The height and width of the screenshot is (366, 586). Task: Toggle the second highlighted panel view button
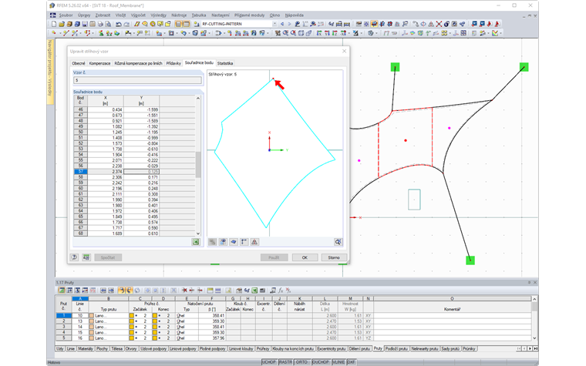click(x=186, y=24)
